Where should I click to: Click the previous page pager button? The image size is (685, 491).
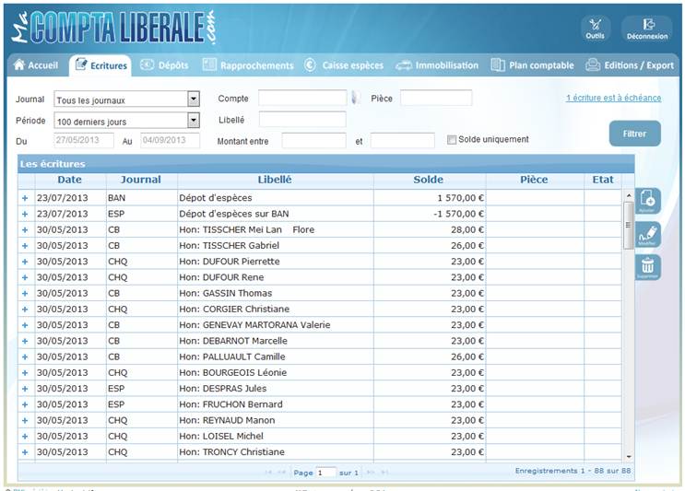(282, 473)
